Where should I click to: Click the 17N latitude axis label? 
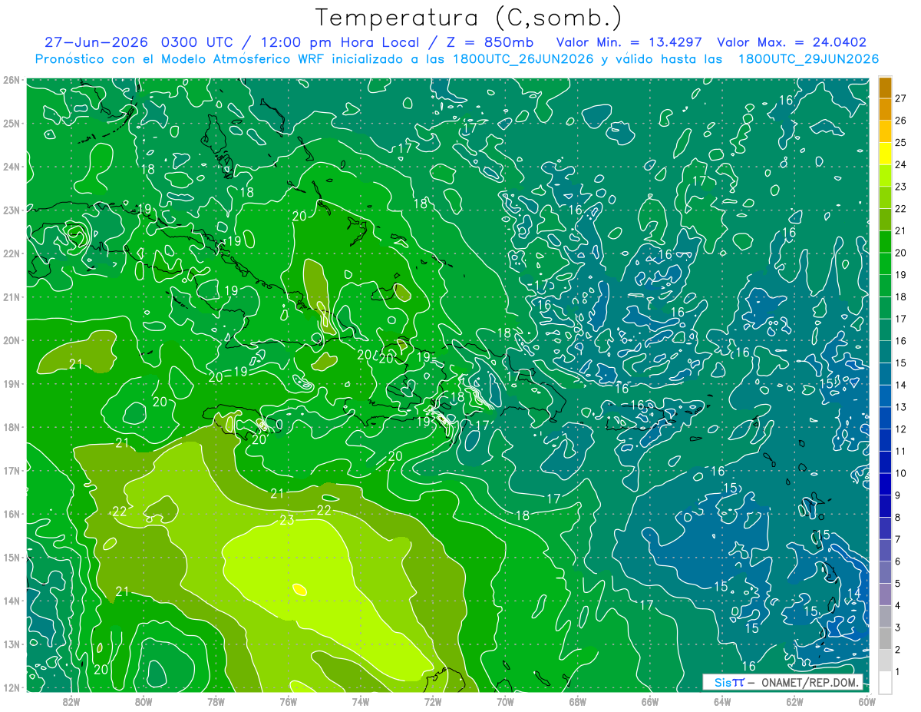click(x=11, y=470)
